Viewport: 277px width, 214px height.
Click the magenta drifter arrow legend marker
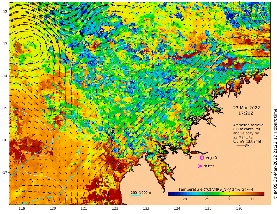(x=200, y=166)
